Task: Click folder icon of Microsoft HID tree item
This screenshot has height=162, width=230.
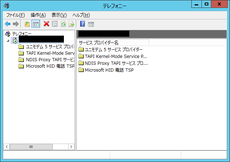Action: click(21, 66)
